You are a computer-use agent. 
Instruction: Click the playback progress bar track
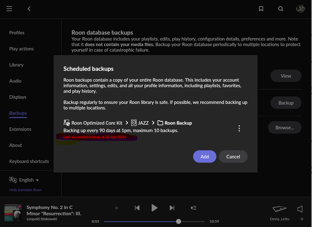[x=154, y=221]
